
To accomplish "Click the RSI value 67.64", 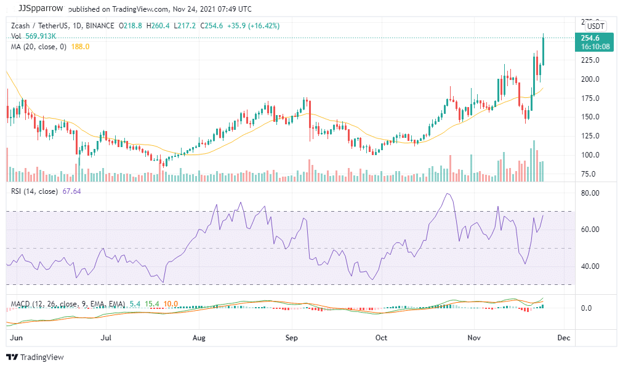I will click(x=71, y=191).
